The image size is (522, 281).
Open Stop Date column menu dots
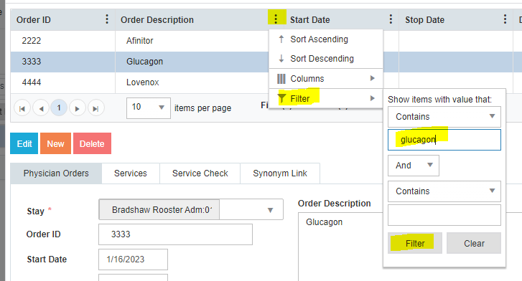[505, 19]
